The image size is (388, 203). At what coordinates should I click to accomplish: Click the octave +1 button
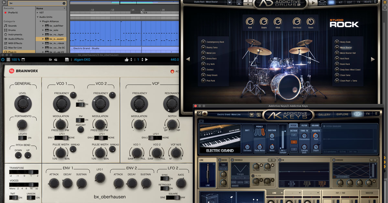click(x=294, y=135)
